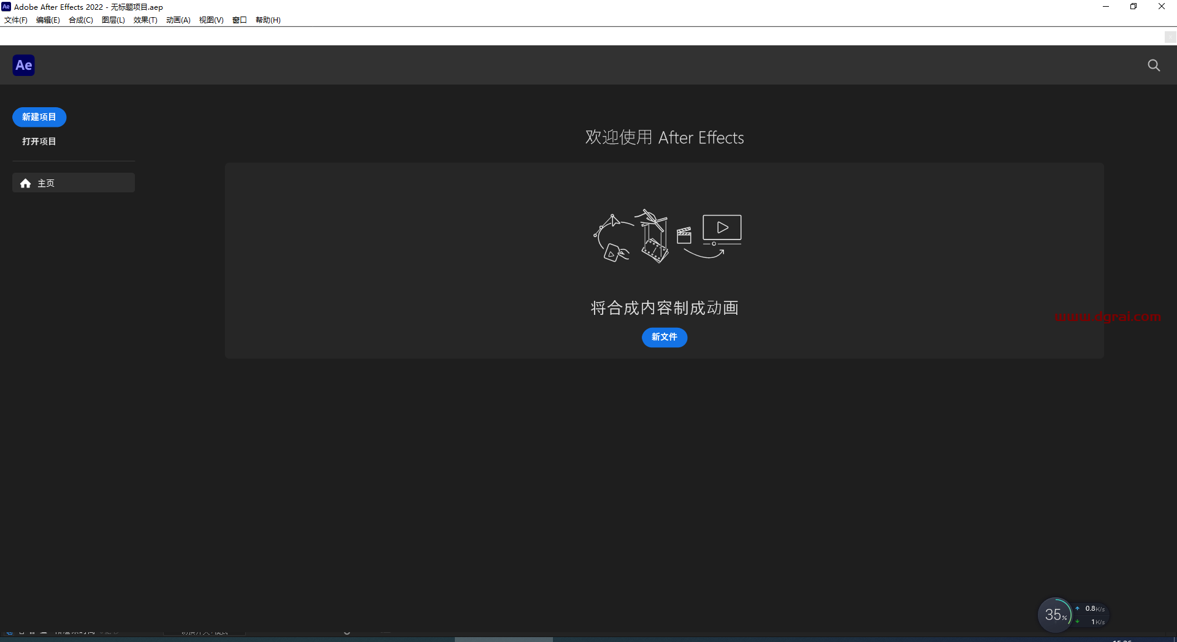Open the 合成(C) menu
This screenshot has width=1177, height=642.
click(x=80, y=20)
